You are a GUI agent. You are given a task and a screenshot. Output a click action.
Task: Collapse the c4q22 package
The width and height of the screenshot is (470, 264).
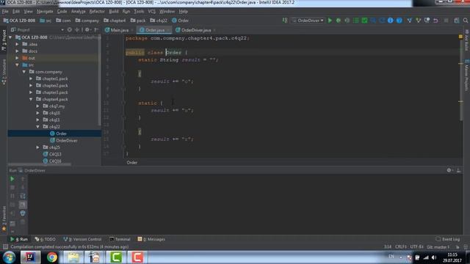(x=37, y=127)
